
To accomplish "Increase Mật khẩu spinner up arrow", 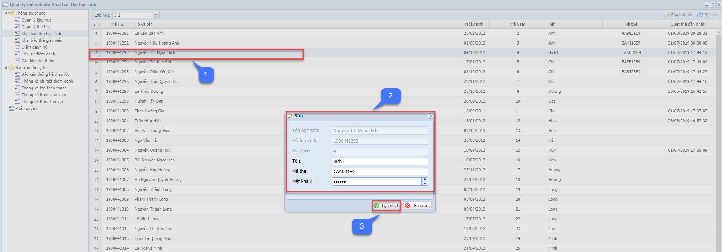I will tap(425, 180).
